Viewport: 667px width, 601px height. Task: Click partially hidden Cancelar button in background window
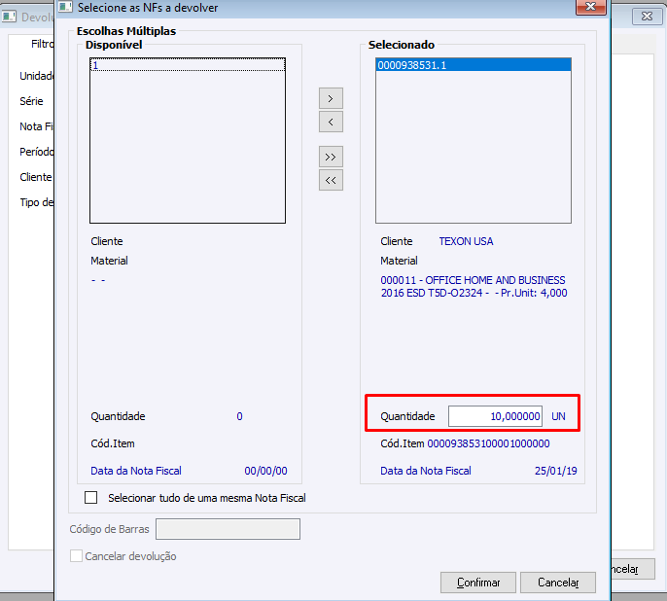click(633, 569)
